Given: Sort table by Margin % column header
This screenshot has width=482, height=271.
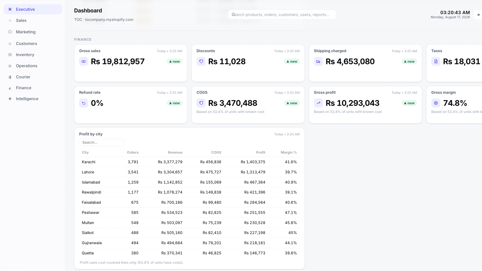Looking at the screenshot, I should coord(289,152).
